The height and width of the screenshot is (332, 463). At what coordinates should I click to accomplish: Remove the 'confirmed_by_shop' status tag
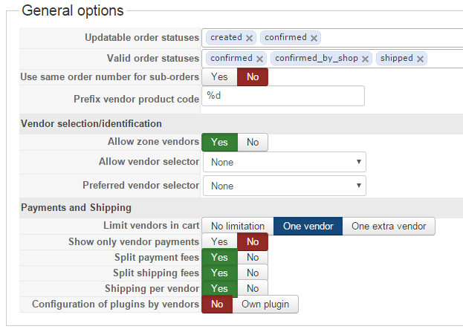click(365, 59)
